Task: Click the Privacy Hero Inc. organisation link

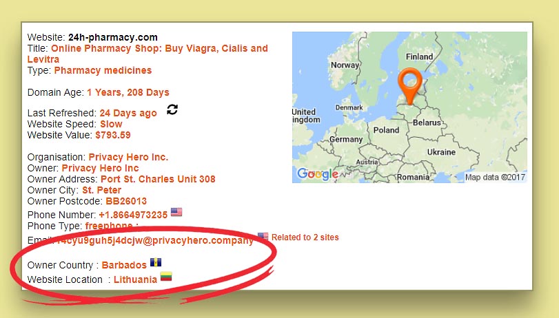Action: (x=128, y=157)
